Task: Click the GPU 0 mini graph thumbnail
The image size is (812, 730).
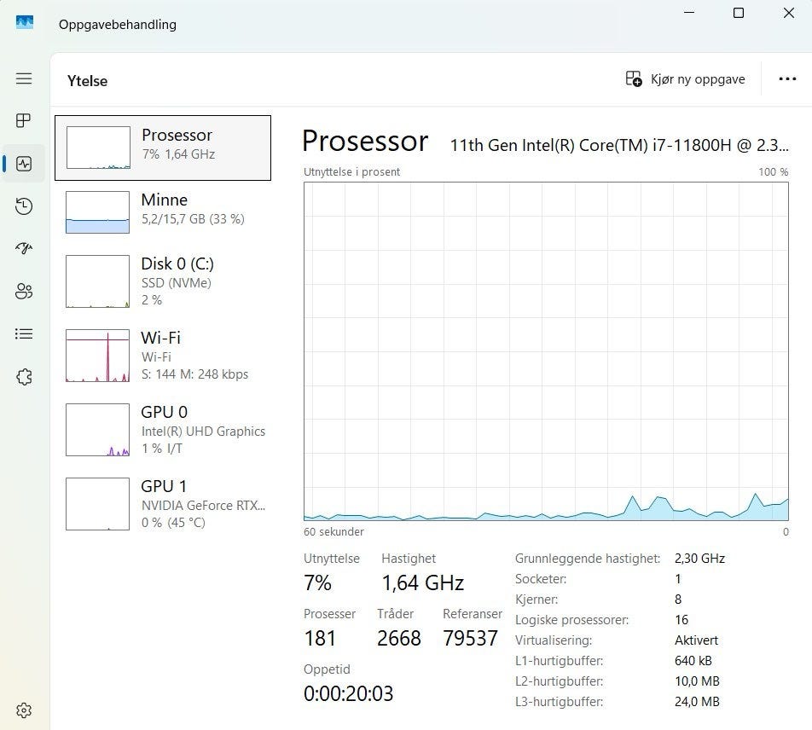Action: (x=97, y=430)
